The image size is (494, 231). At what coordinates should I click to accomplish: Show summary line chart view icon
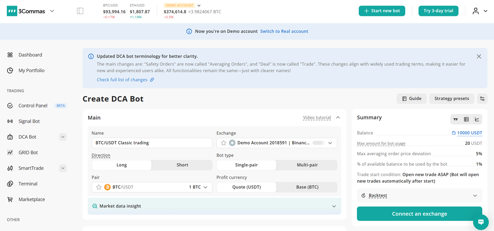tap(477, 119)
